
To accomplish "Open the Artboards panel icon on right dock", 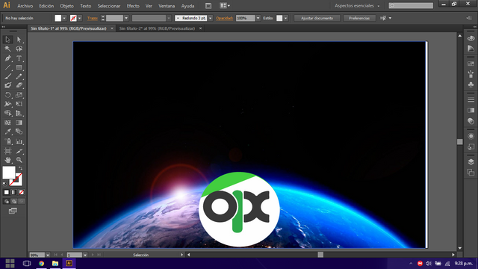I will 471,173.
